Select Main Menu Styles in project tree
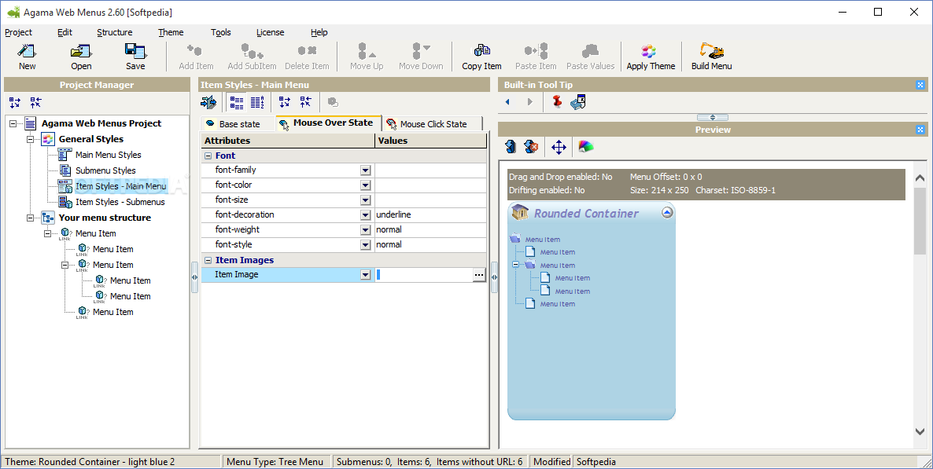 109,155
